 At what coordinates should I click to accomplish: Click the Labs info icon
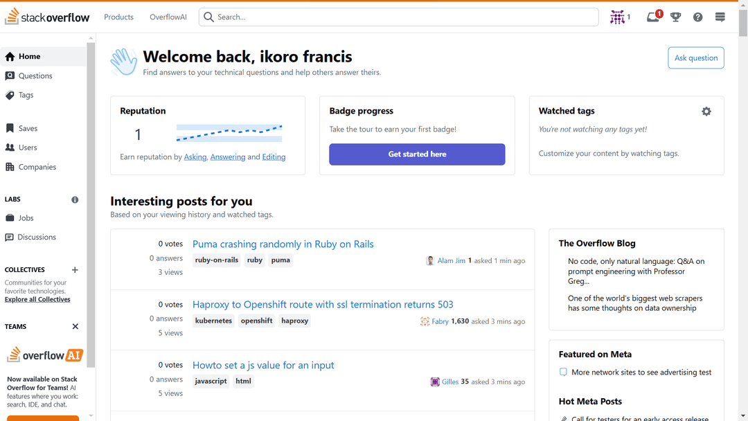click(75, 199)
